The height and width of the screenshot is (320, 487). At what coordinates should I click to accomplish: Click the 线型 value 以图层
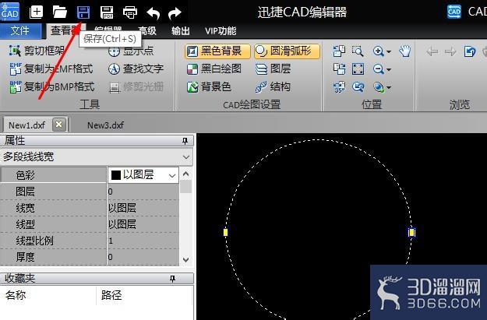143,224
